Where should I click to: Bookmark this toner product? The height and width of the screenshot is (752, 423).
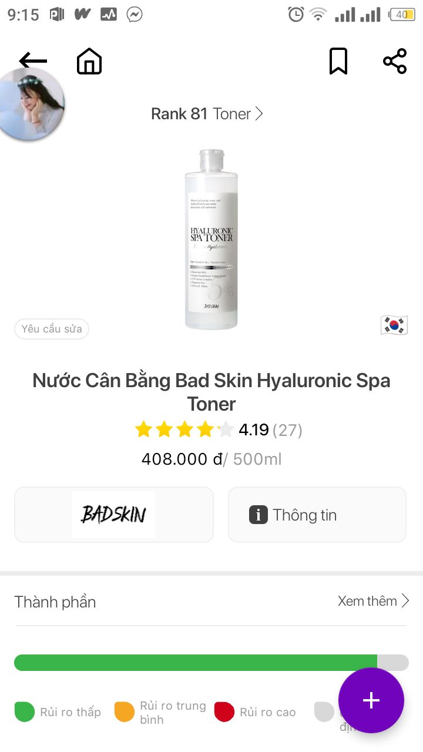point(338,61)
